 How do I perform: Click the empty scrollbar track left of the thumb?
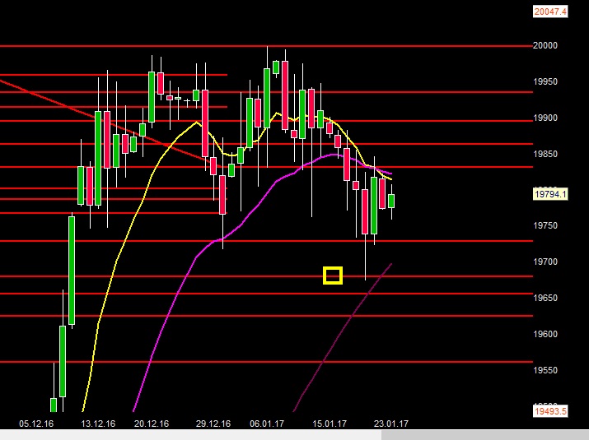click(x=190, y=435)
